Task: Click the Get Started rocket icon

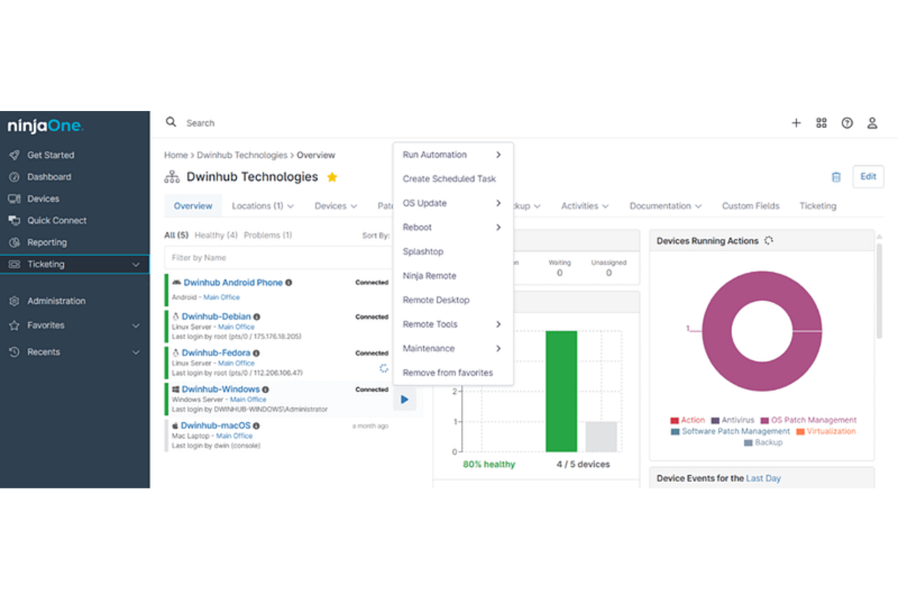Action: click(15, 155)
